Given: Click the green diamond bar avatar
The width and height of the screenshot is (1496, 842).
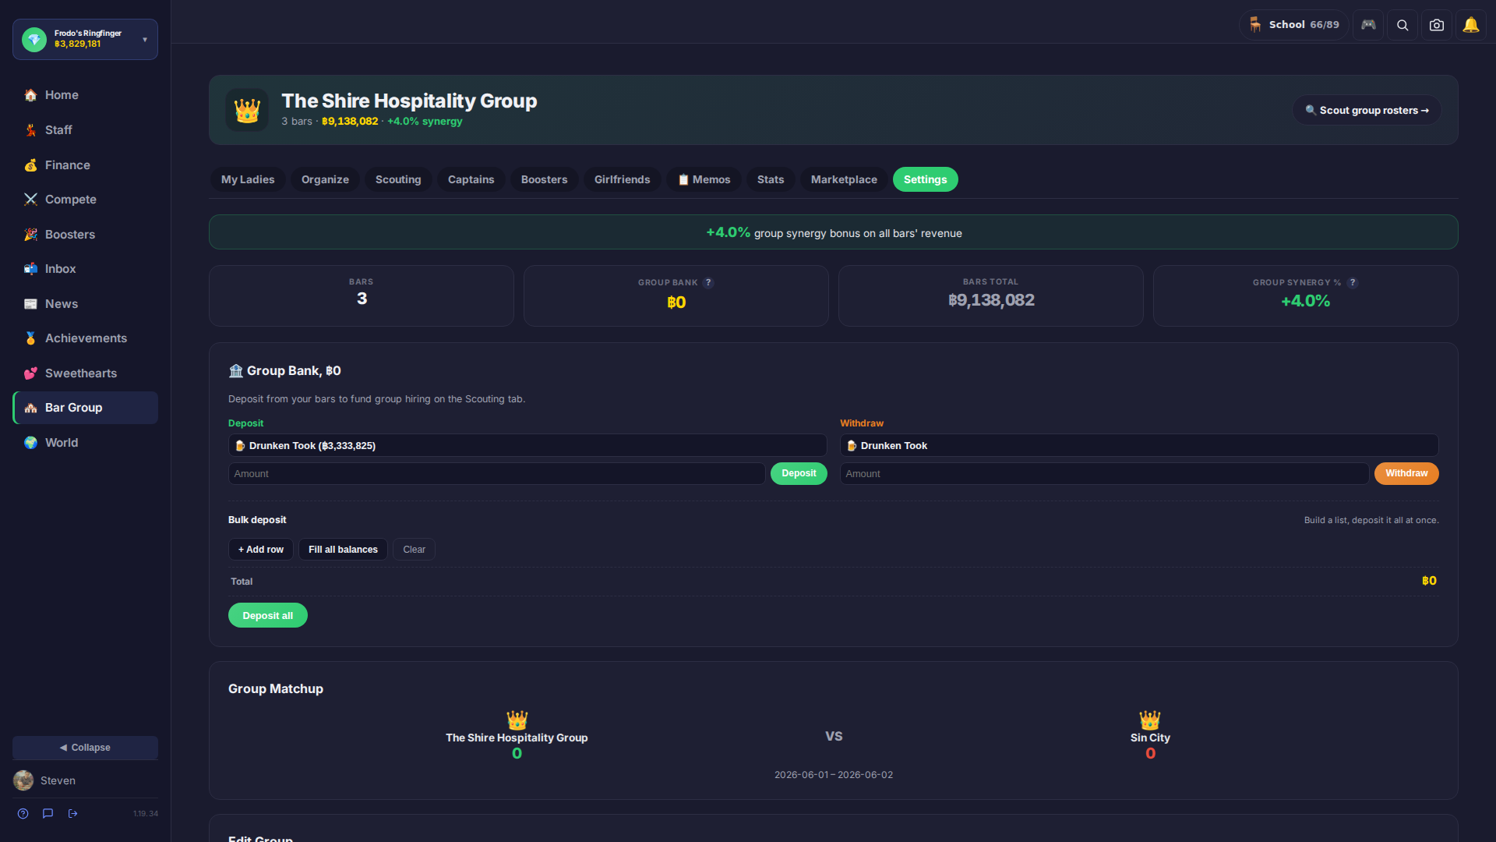Looking at the screenshot, I should [x=34, y=39].
